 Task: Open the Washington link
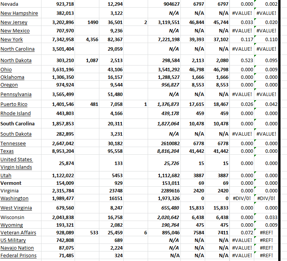click(x=14, y=199)
